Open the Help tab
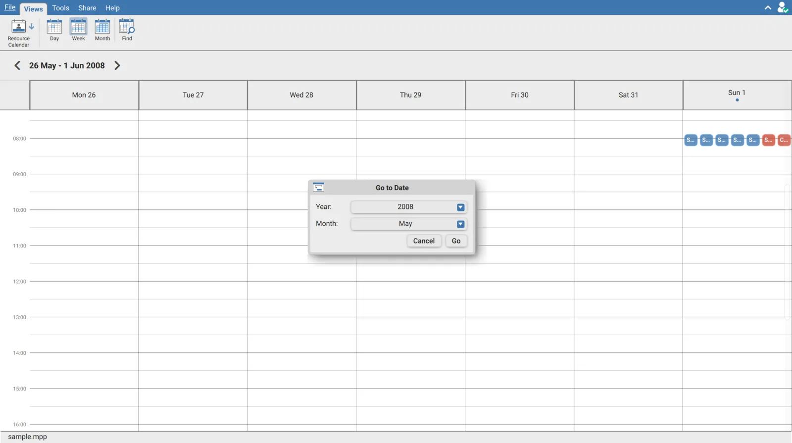 (x=112, y=8)
